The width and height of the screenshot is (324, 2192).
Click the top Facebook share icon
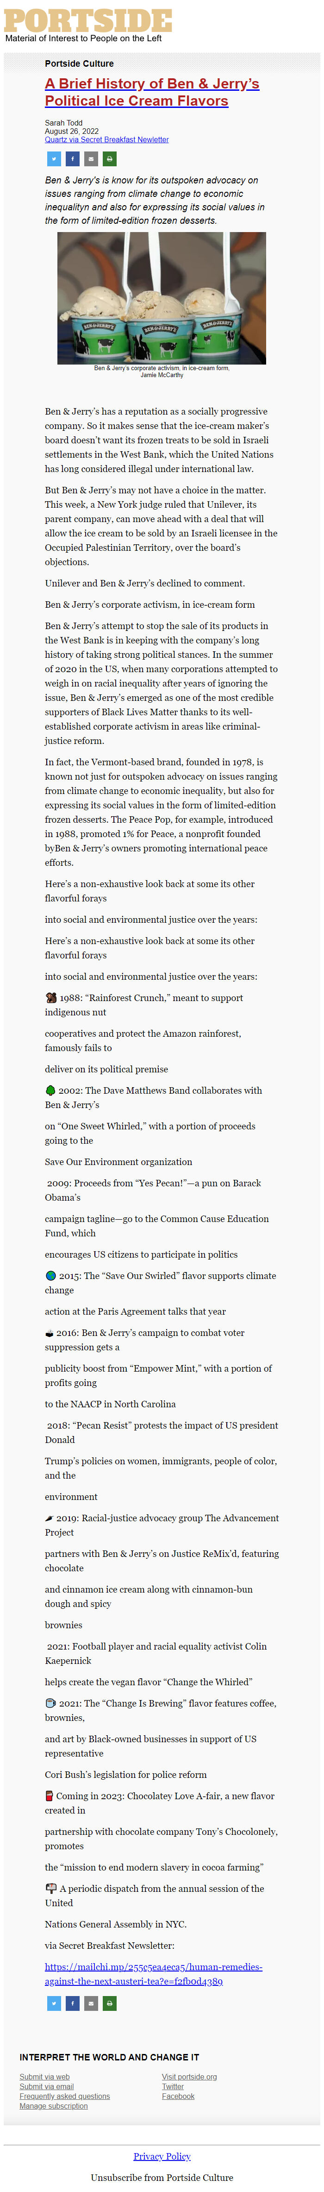point(72,158)
